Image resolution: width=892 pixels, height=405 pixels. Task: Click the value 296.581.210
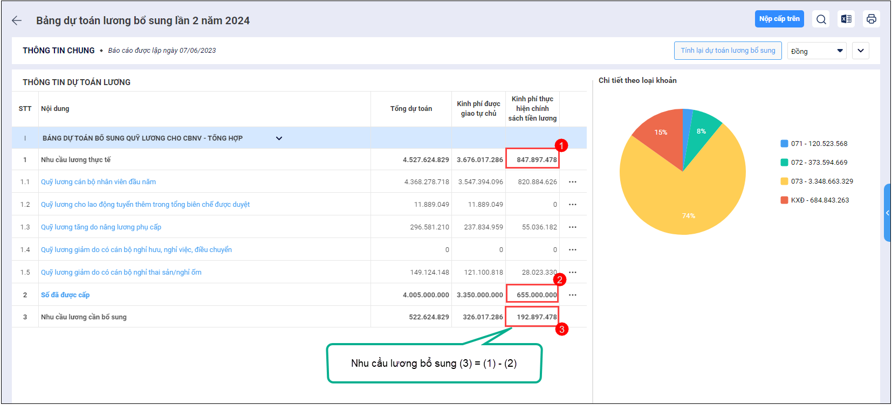[x=429, y=227]
